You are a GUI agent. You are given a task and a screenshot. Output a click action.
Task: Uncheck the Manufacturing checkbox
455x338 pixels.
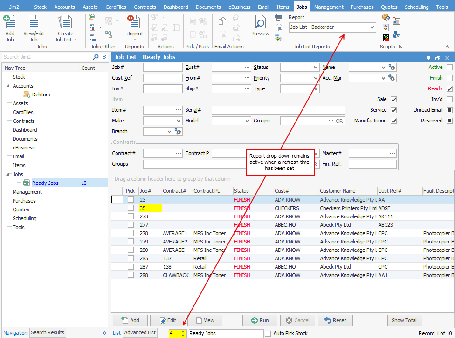click(x=393, y=121)
